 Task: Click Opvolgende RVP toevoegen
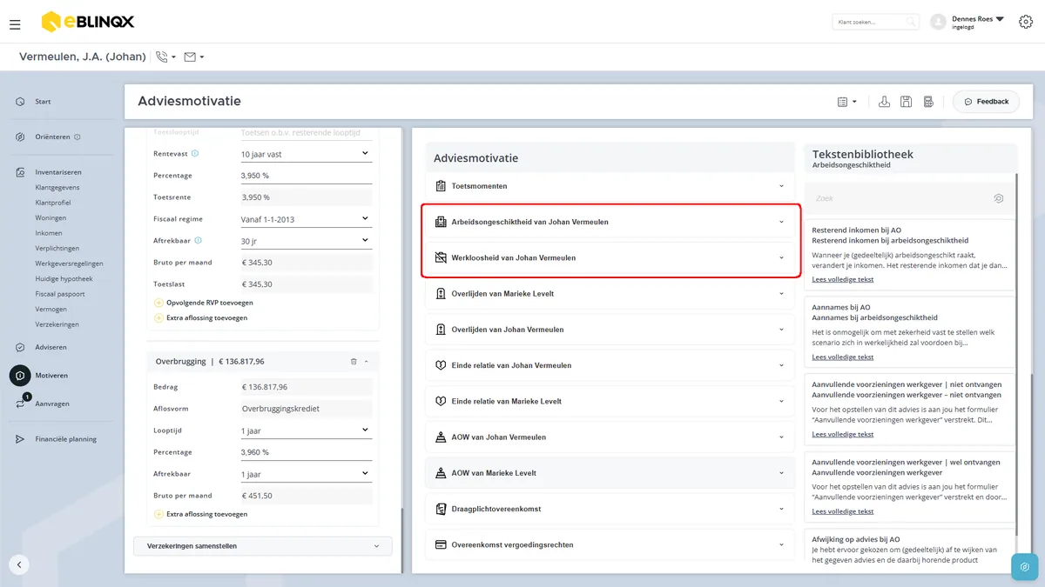tap(204, 303)
